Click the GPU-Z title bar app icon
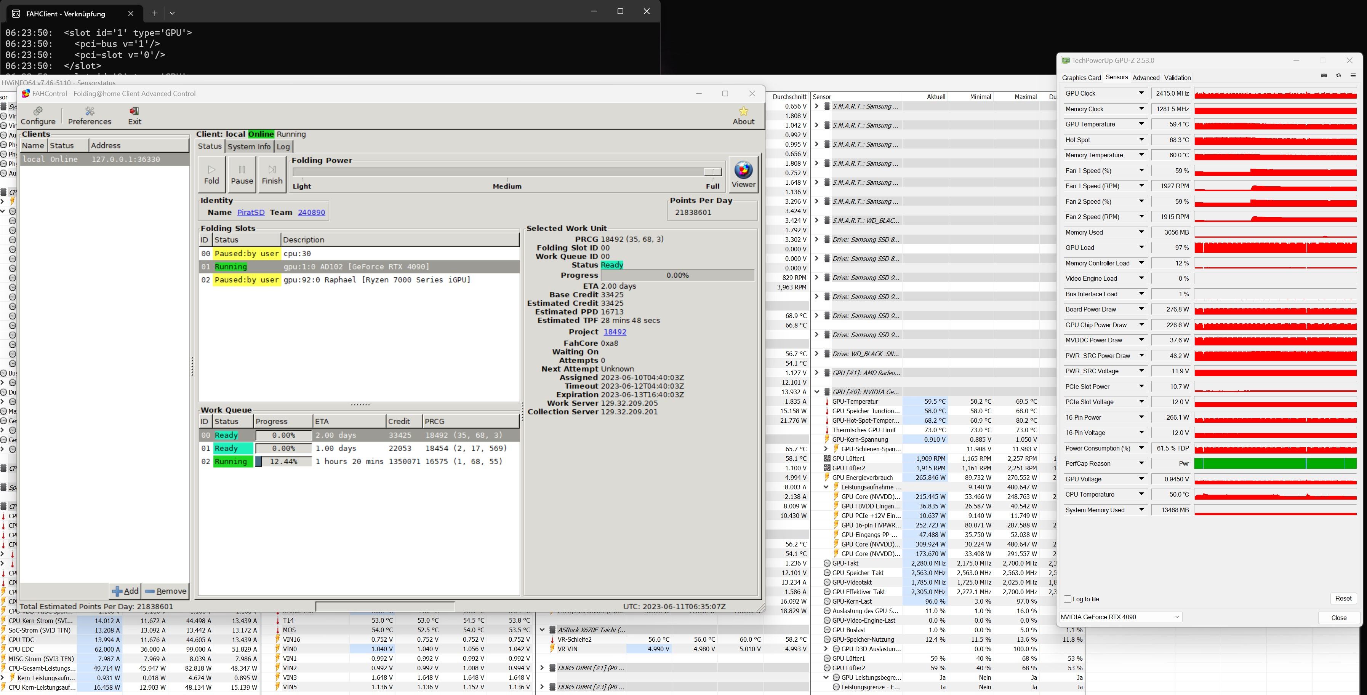 point(1065,61)
